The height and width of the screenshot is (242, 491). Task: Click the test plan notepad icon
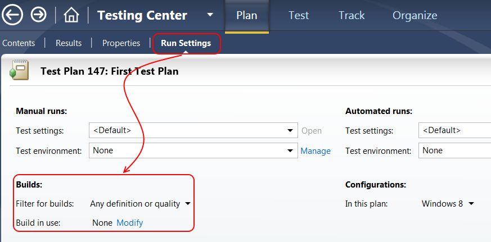click(20, 70)
